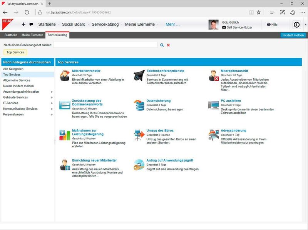This screenshot has height=230, width=308.
Task: Click the Mitarbeitertransfer service icon
Action: coord(65,75)
